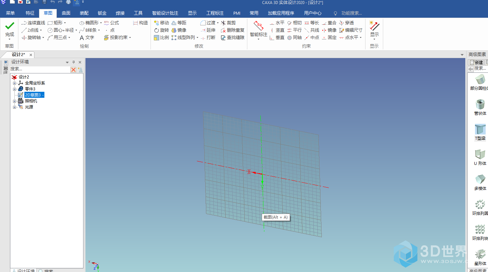Pick the 多棱体 shape thumbnail
488x272 pixels.
[x=480, y=183]
